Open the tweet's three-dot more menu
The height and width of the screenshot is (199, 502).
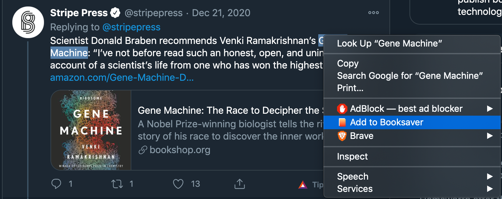[x=373, y=13]
